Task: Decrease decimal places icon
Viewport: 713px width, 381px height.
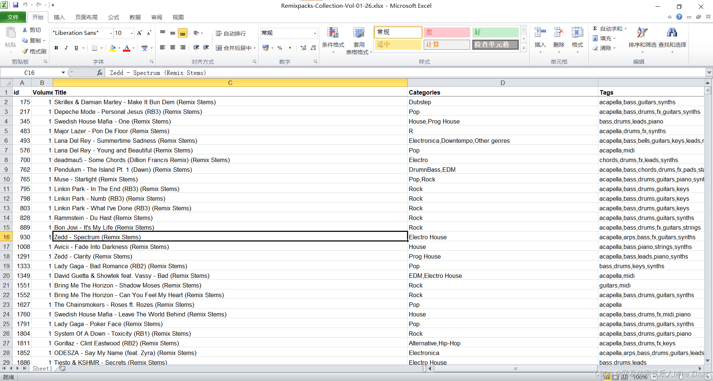Action: (x=313, y=48)
